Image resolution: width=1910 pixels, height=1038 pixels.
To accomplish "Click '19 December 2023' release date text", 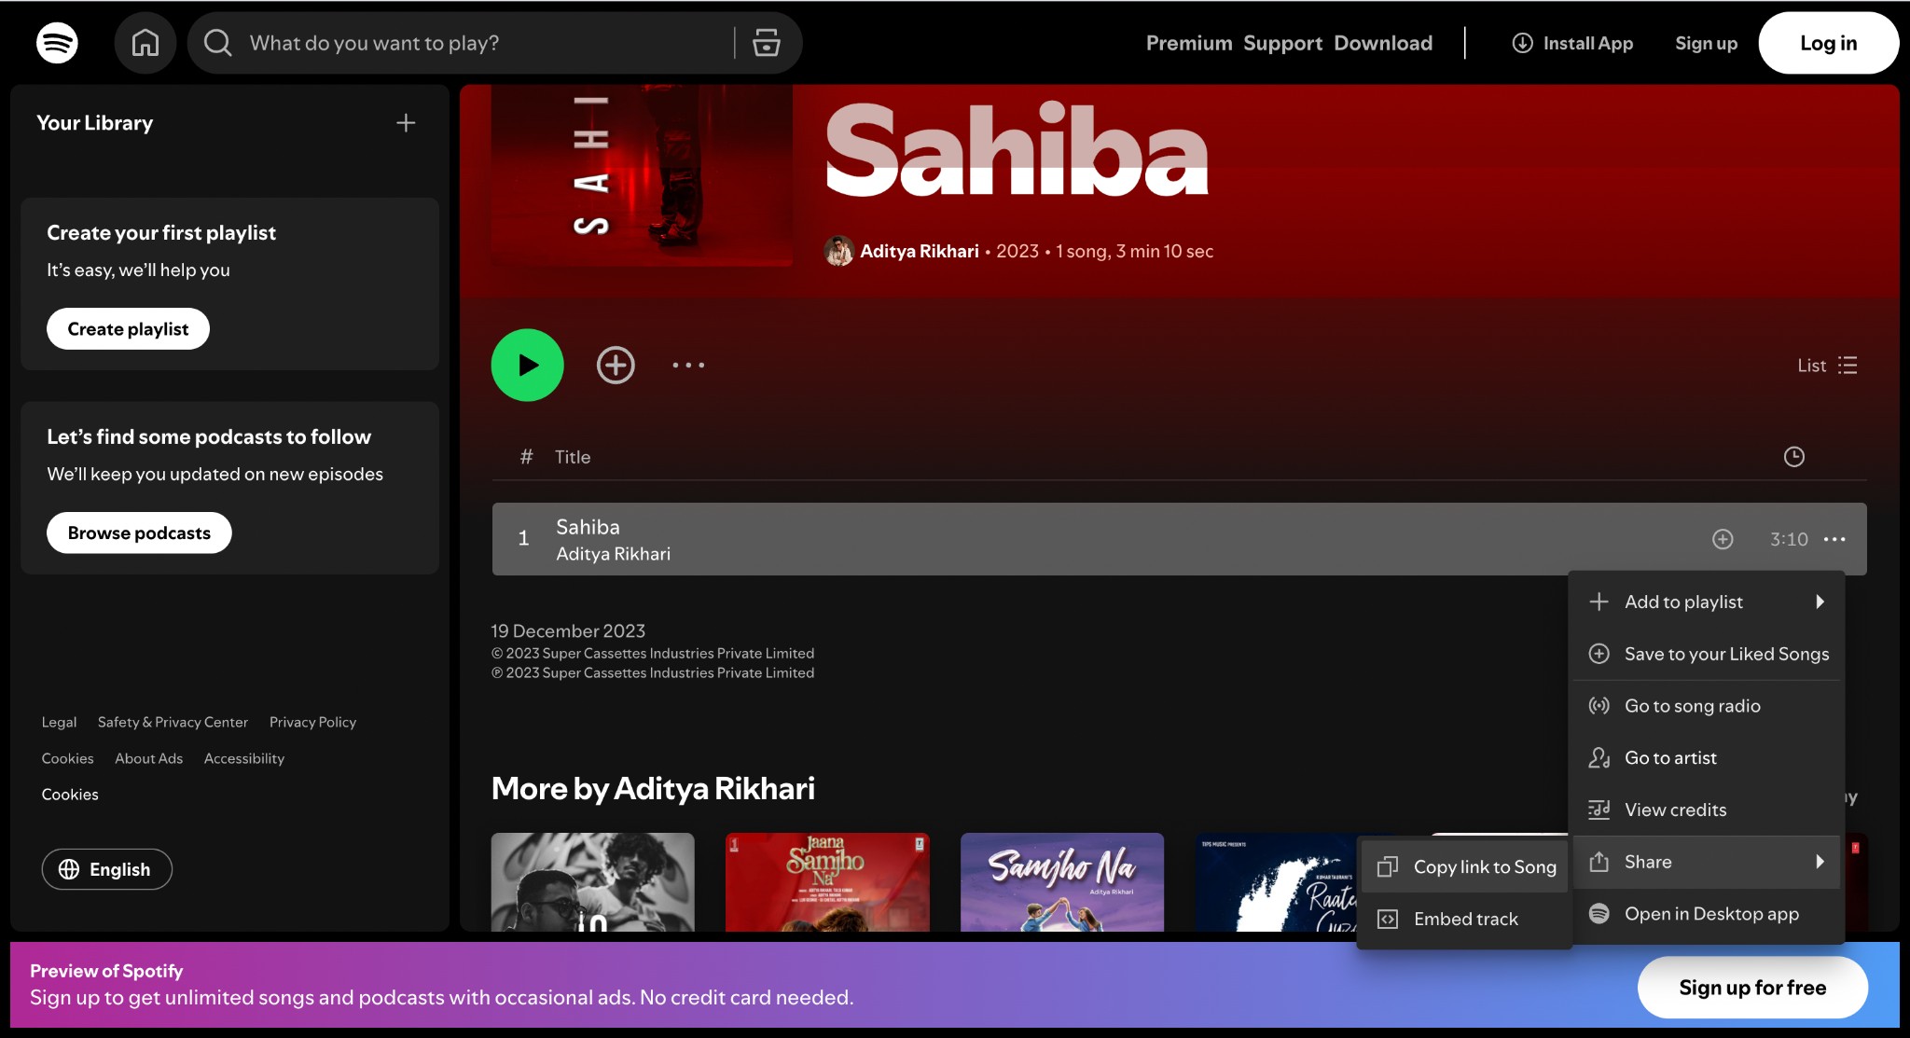I will pyautogui.click(x=568, y=631).
